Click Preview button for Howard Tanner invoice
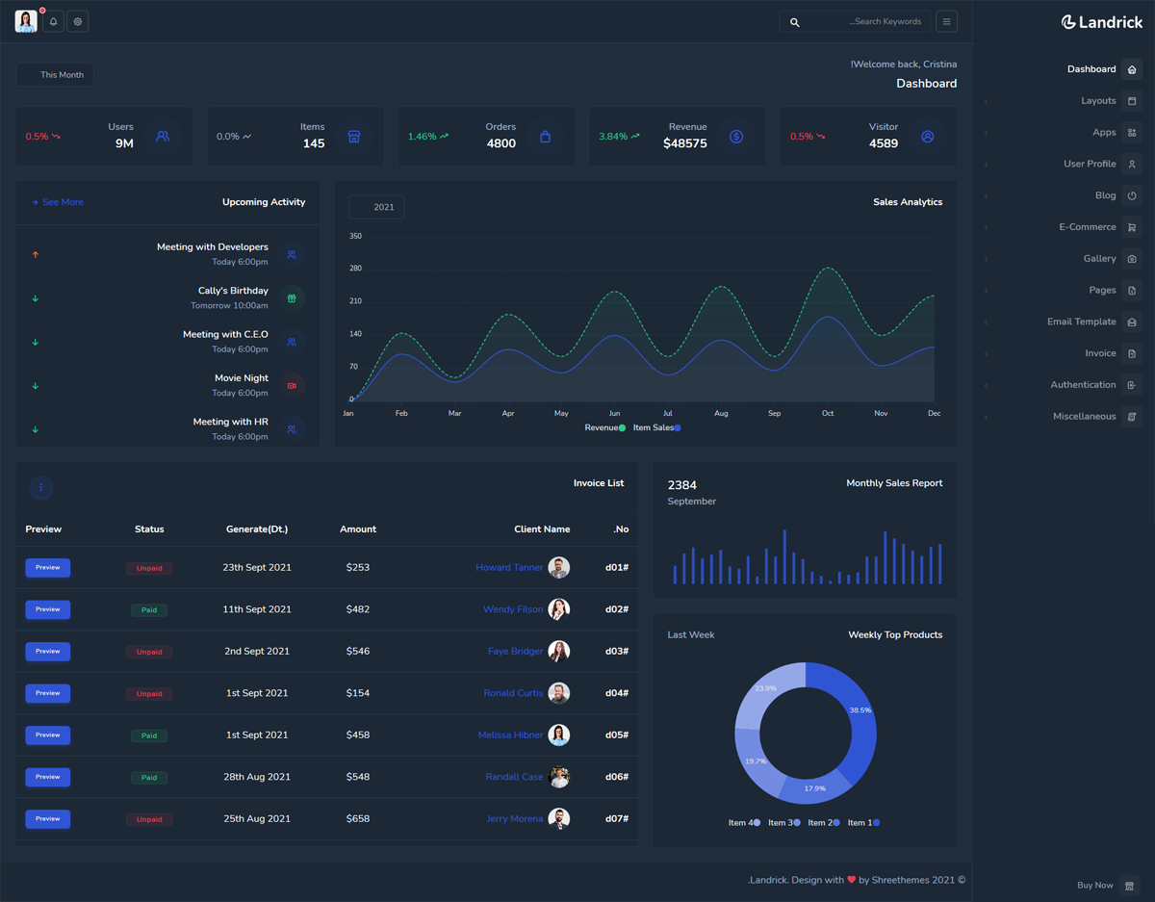This screenshot has height=902, width=1155. click(x=48, y=568)
